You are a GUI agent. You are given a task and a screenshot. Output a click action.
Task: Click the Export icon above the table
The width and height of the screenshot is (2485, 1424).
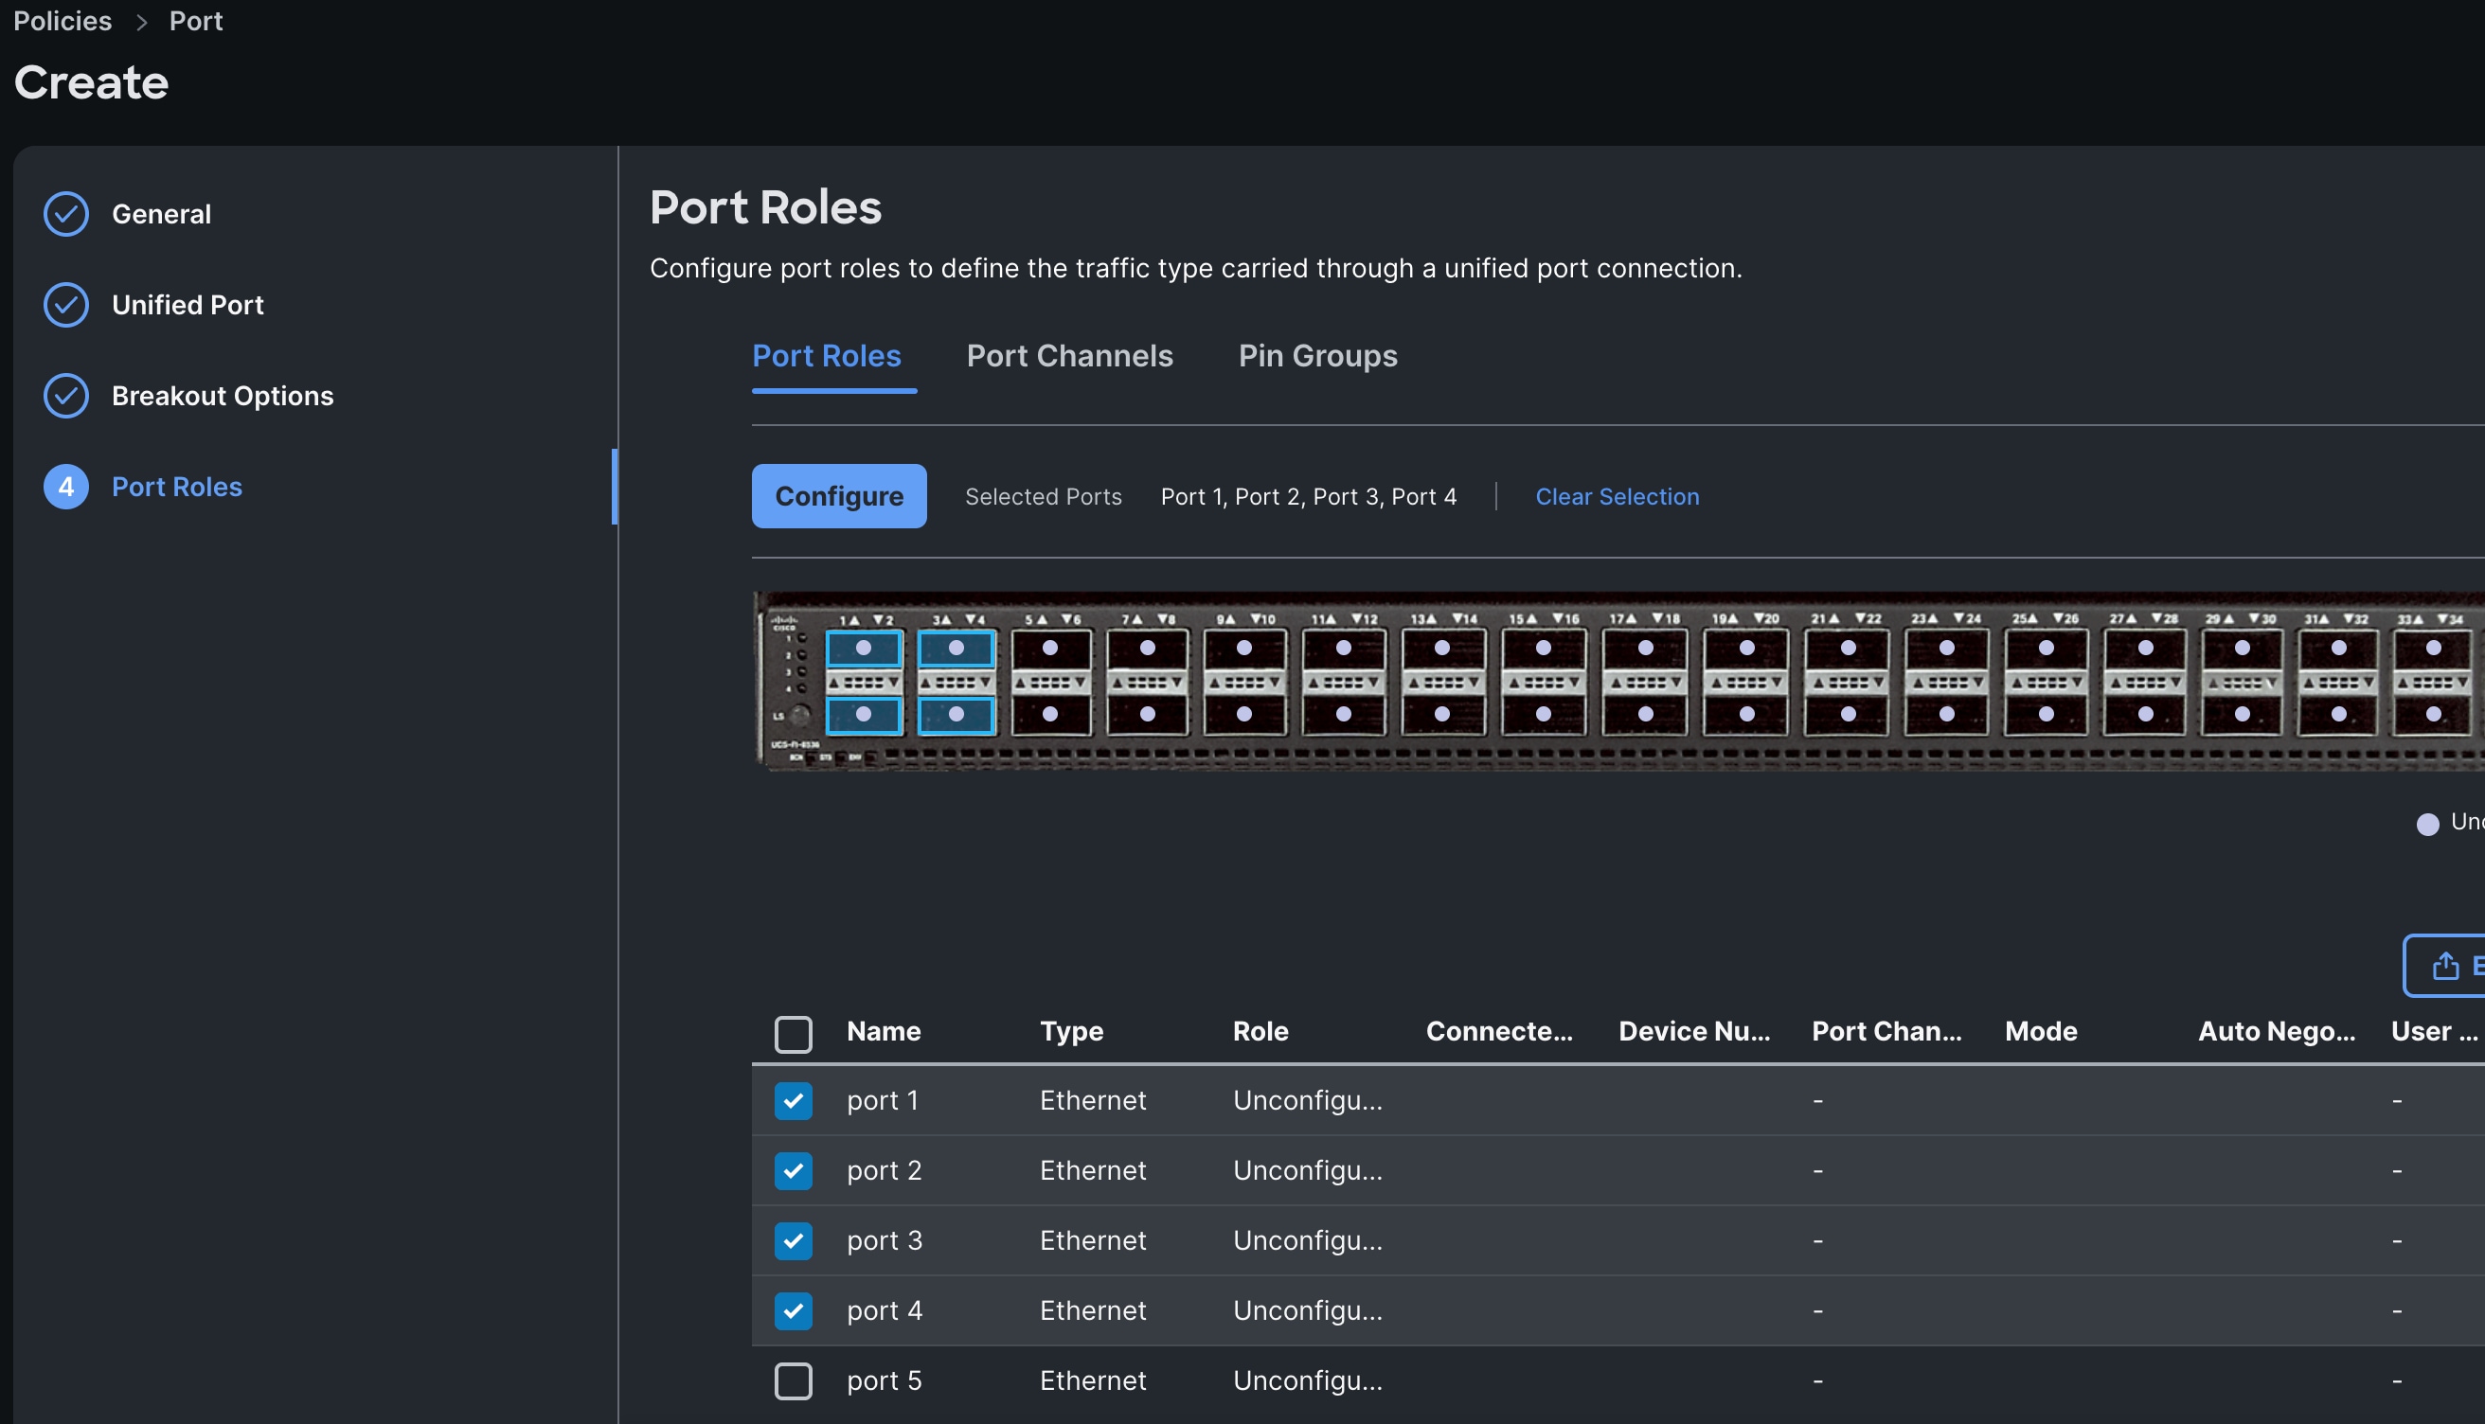(2447, 966)
